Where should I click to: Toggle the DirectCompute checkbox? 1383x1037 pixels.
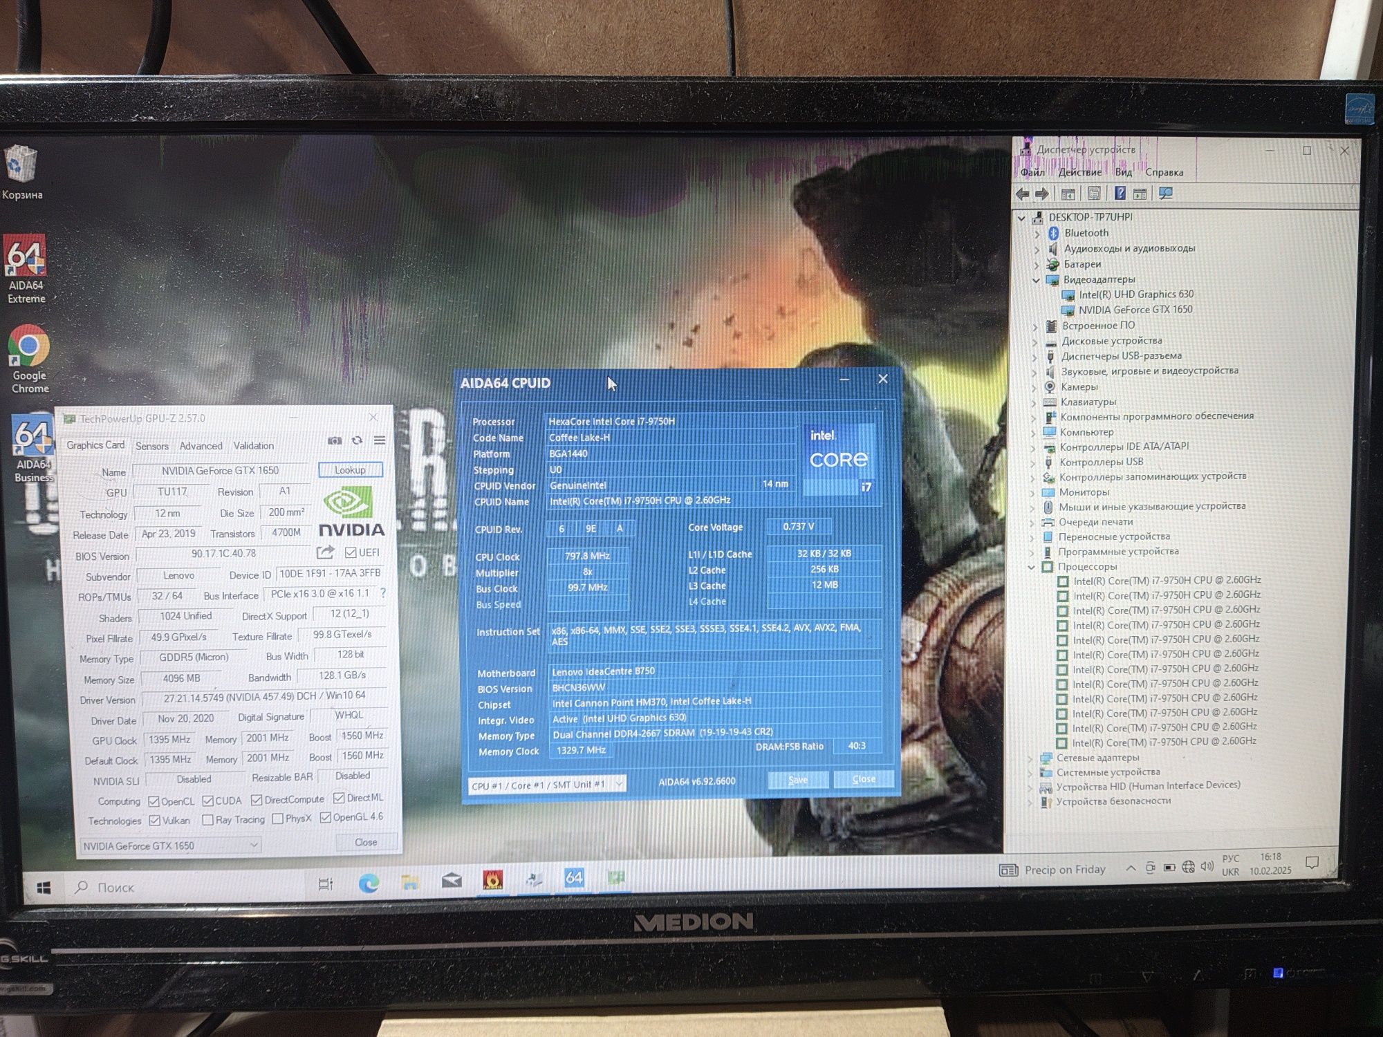coord(257,800)
